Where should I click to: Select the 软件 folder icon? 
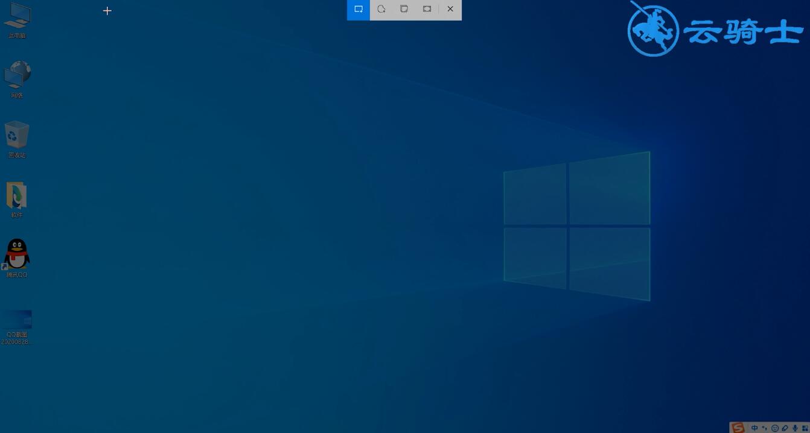[x=17, y=200]
